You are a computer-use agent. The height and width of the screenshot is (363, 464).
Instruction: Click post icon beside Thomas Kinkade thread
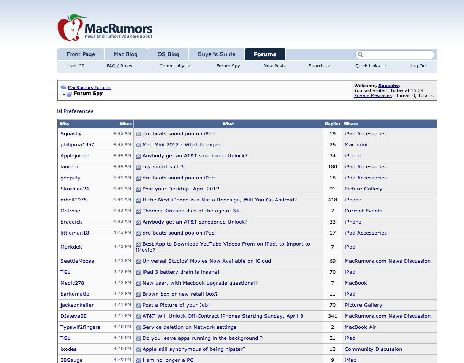138,211
